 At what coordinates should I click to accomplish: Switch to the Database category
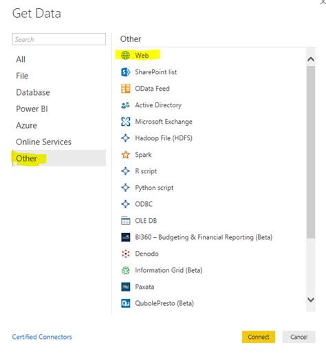tap(33, 92)
